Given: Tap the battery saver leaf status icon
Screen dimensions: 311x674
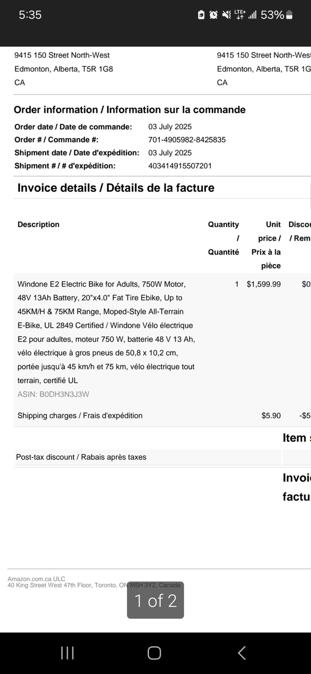Looking at the screenshot, I should click(201, 15).
